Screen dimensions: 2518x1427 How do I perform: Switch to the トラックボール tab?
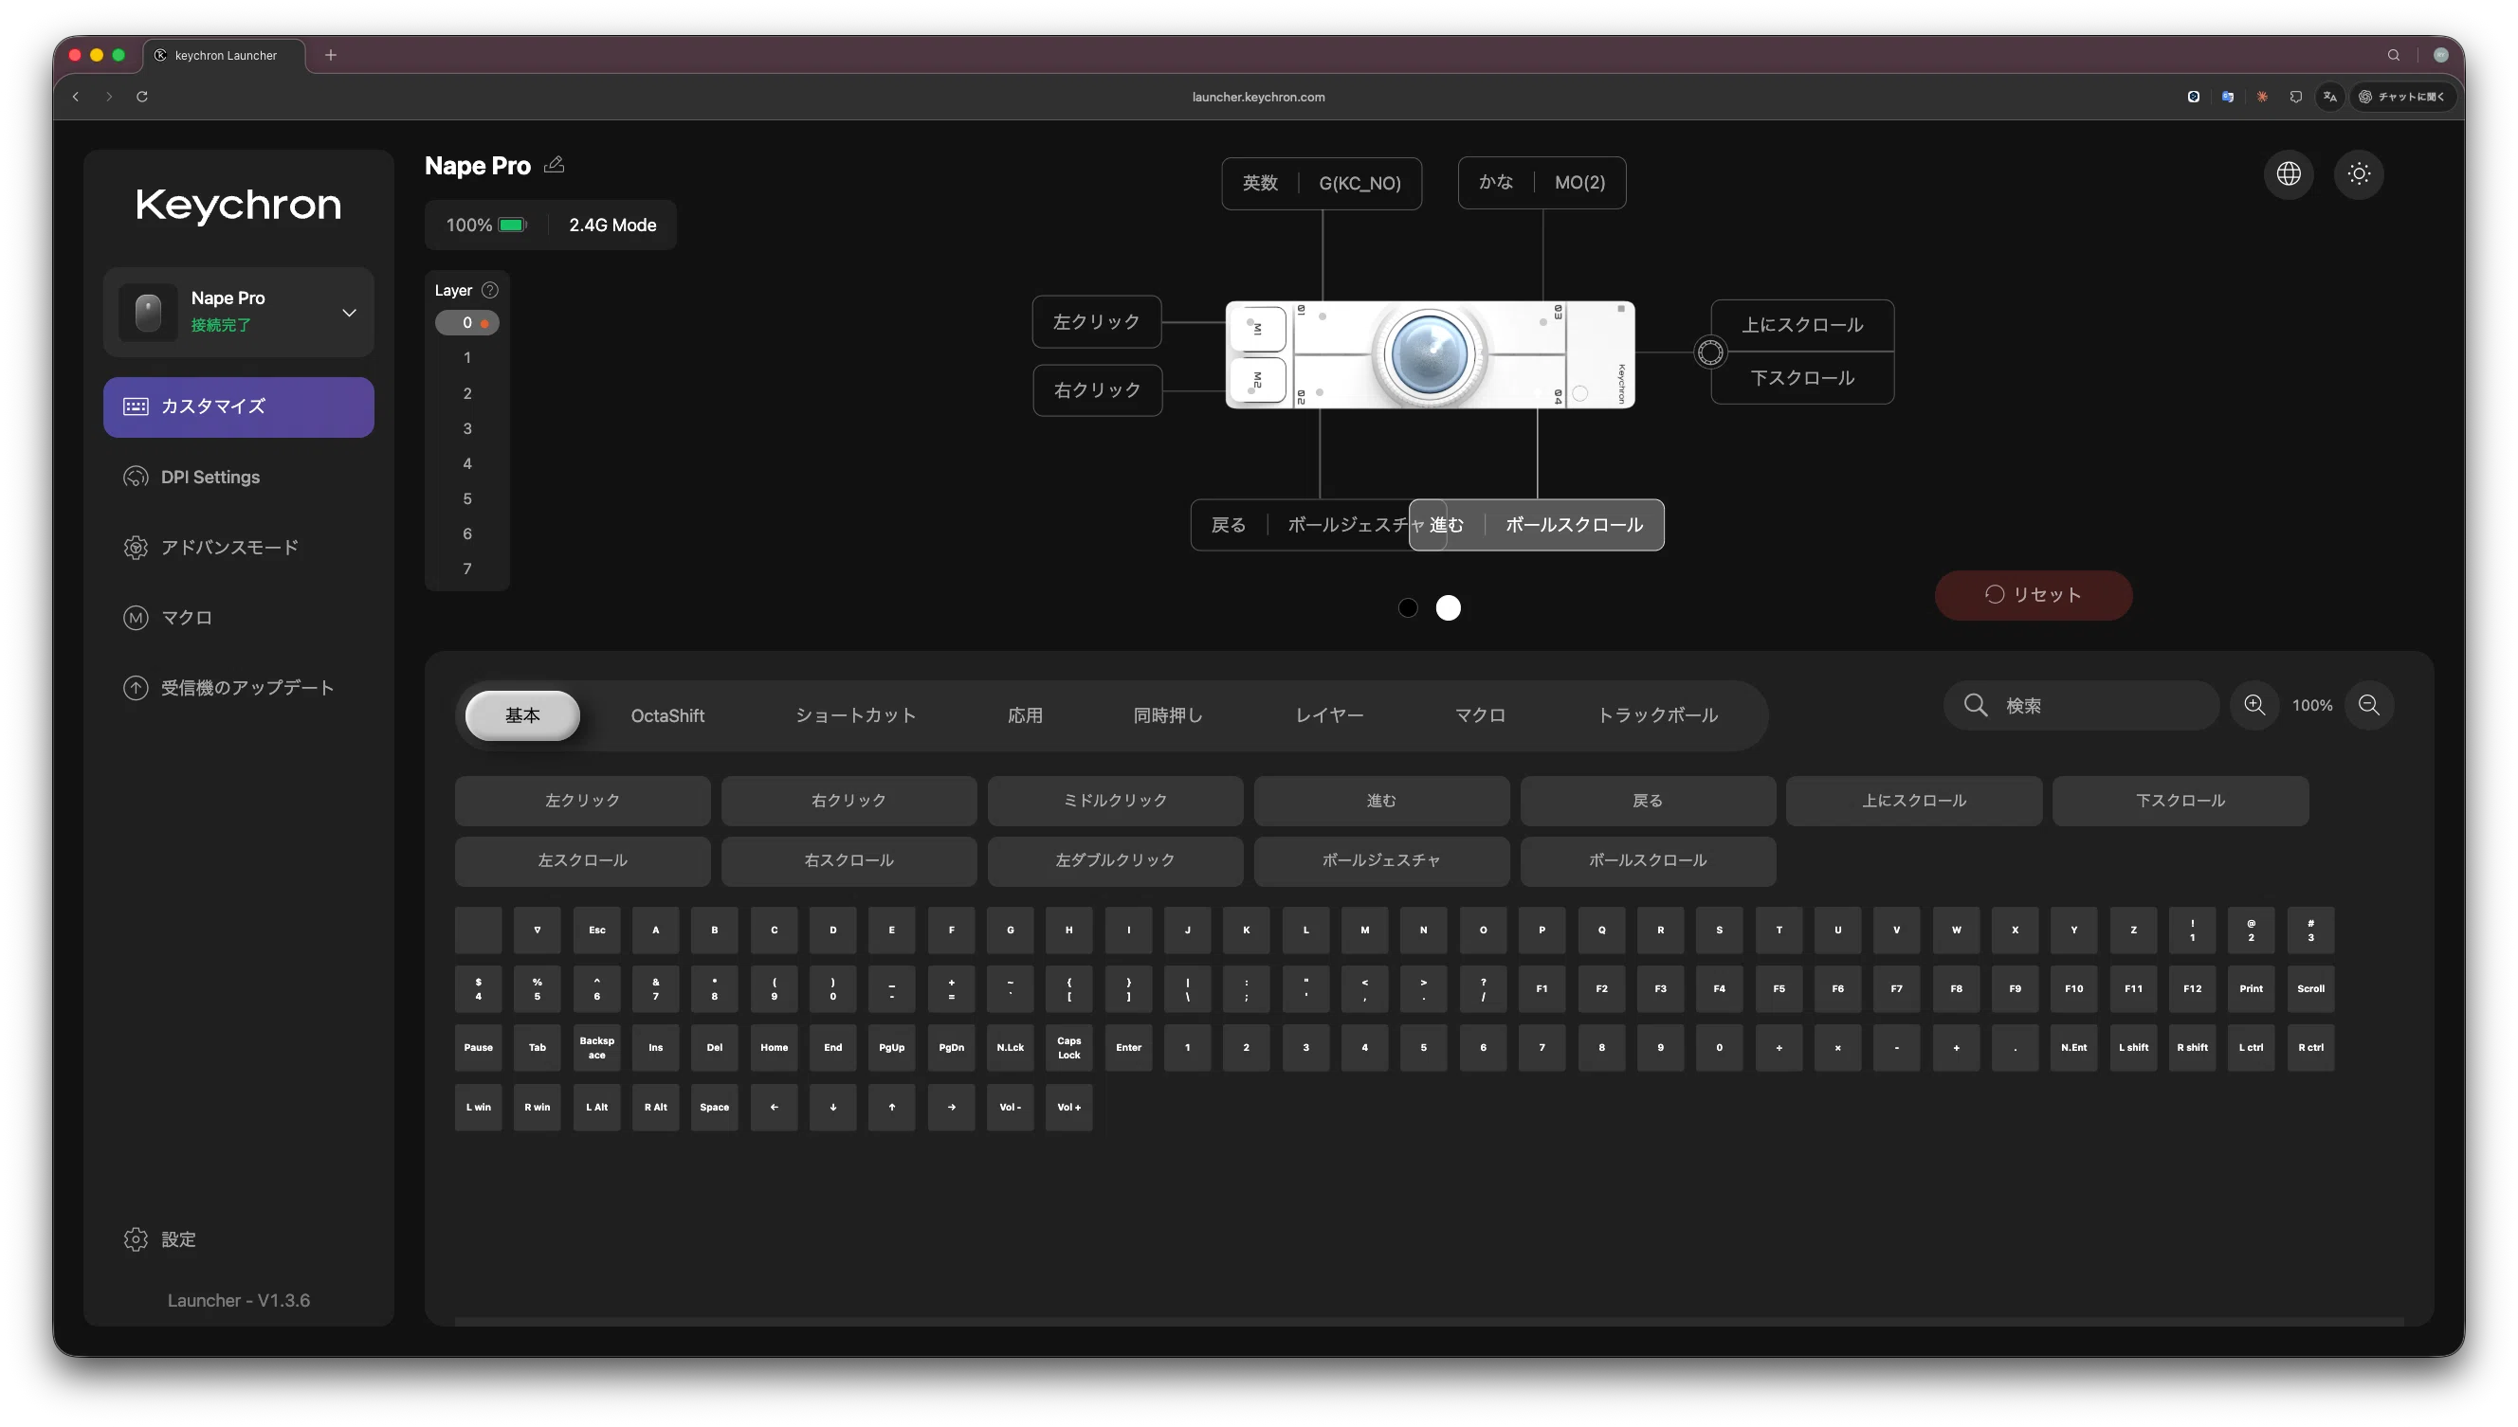pos(1657,715)
